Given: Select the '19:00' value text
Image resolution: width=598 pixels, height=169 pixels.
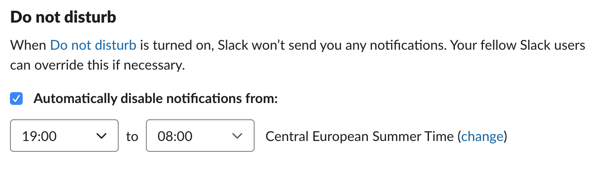Looking at the screenshot, I should 39,136.
